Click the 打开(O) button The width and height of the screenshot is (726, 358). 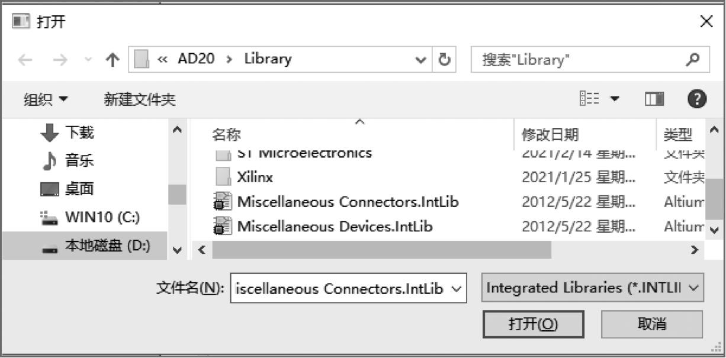(533, 324)
